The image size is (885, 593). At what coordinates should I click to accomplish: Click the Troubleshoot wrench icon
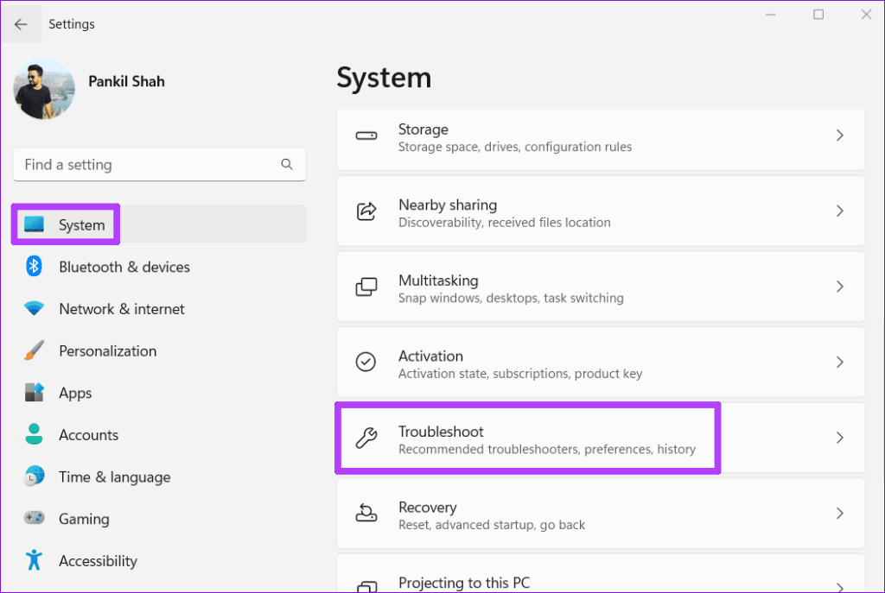(x=369, y=438)
